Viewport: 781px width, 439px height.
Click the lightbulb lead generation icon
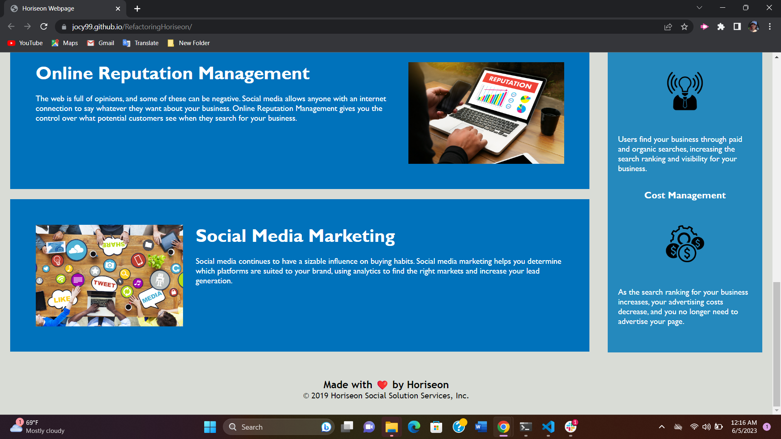click(685, 91)
